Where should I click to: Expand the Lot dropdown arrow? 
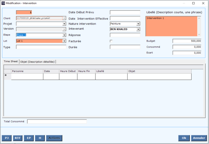[64, 41]
